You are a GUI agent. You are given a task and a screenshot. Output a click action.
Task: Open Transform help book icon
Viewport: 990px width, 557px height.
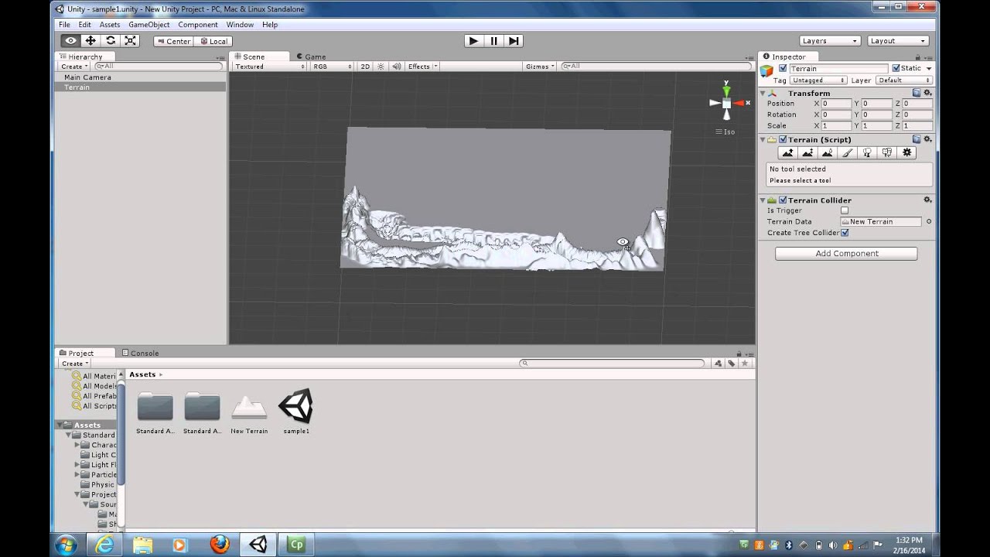coord(917,93)
